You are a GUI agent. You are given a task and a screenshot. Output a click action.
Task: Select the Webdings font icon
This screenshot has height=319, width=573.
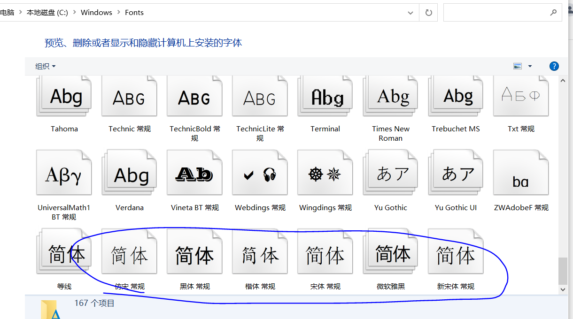point(260,175)
